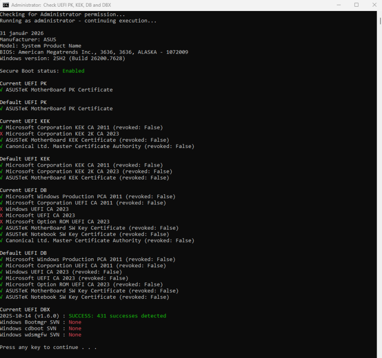The width and height of the screenshot is (382, 358).
Task: Click the 'Default UEFI DB' heading
Action: coord(23,253)
